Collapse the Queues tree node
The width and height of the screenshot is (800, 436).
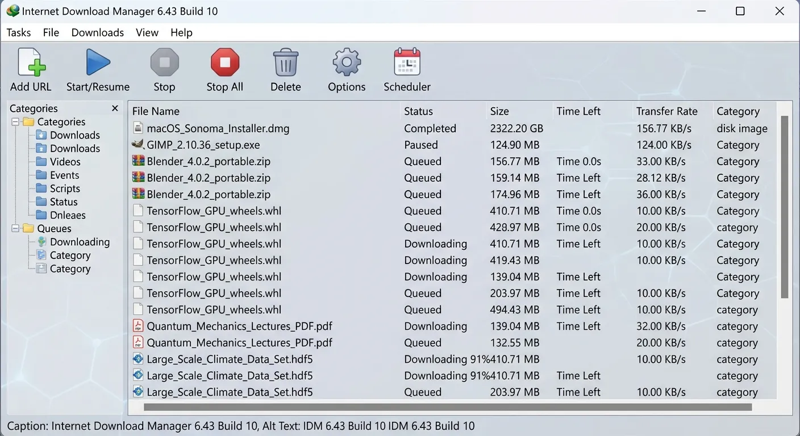pos(15,228)
